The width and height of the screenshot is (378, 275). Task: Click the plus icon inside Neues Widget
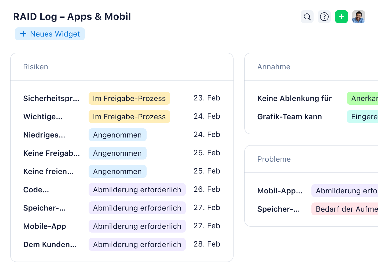pyautogui.click(x=23, y=34)
